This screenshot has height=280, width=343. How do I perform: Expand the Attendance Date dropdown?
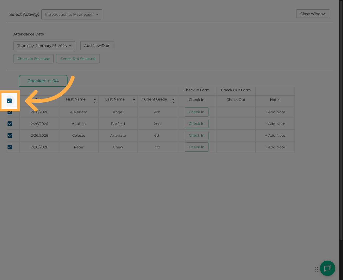pos(44,46)
